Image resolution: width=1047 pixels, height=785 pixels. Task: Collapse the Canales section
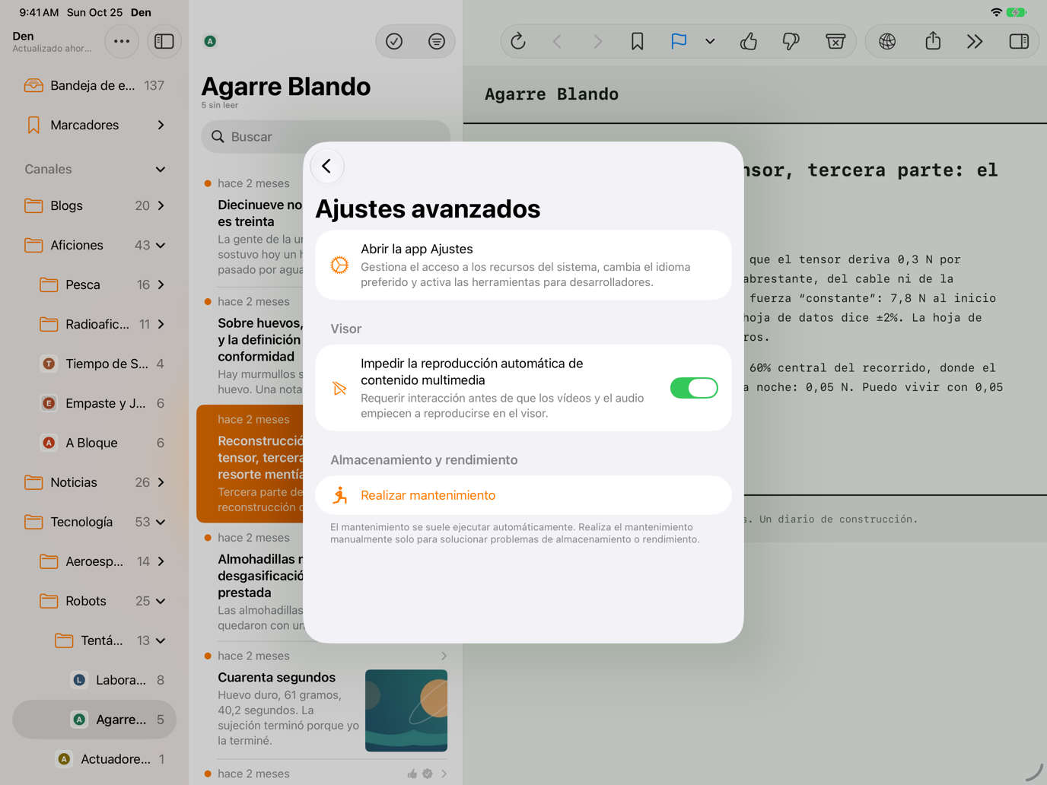pyautogui.click(x=161, y=170)
